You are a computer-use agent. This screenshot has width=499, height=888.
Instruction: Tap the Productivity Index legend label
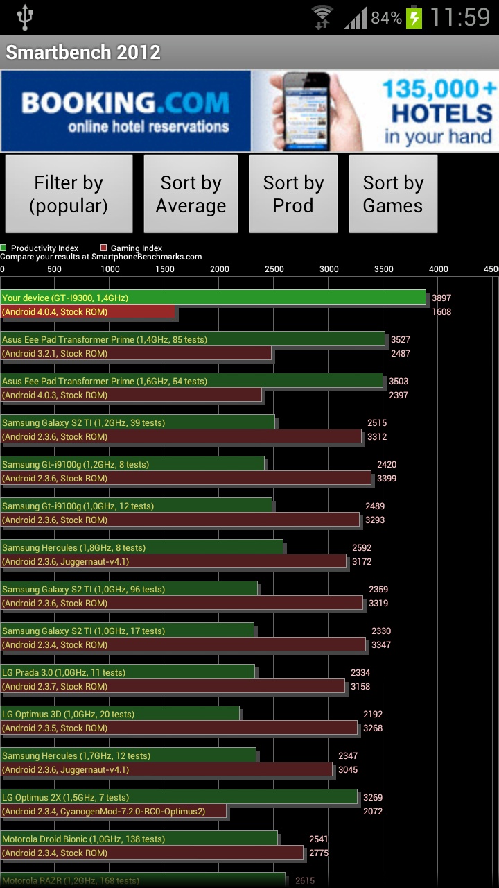(x=44, y=248)
